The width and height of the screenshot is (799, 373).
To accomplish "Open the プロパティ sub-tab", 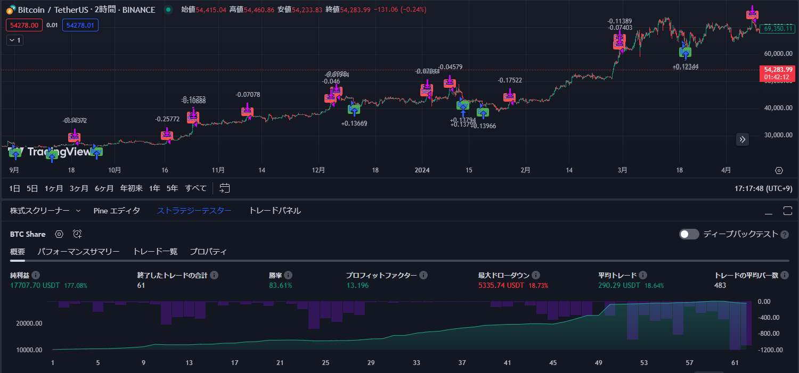I will point(208,252).
